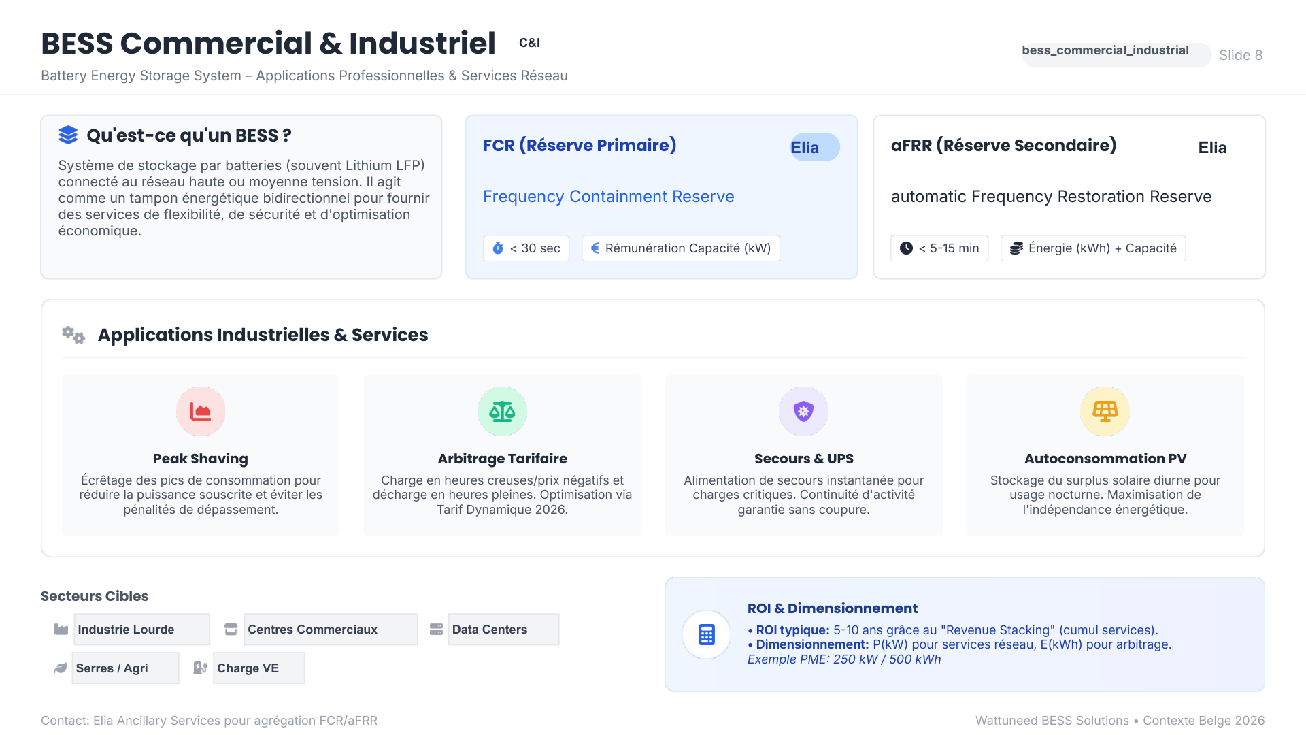Click the factory icon beside Industrie Lourde
The height and width of the screenshot is (735, 1306).
(61, 630)
